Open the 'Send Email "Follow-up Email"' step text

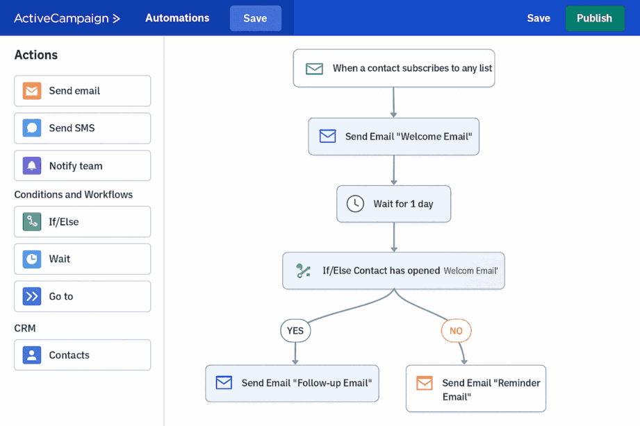pos(306,383)
